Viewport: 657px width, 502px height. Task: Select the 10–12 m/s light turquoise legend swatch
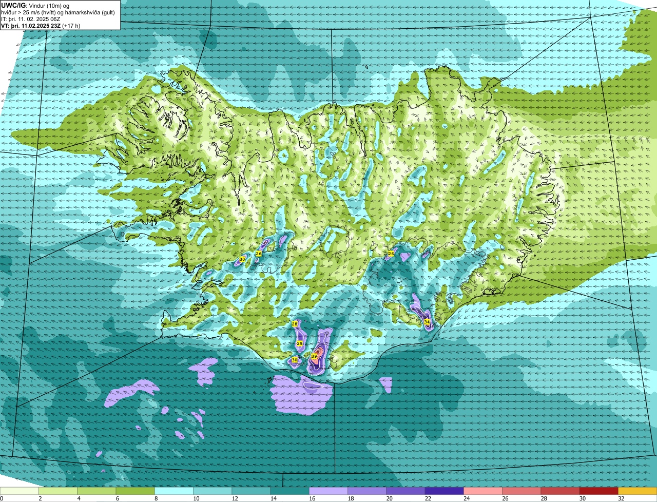point(212,491)
